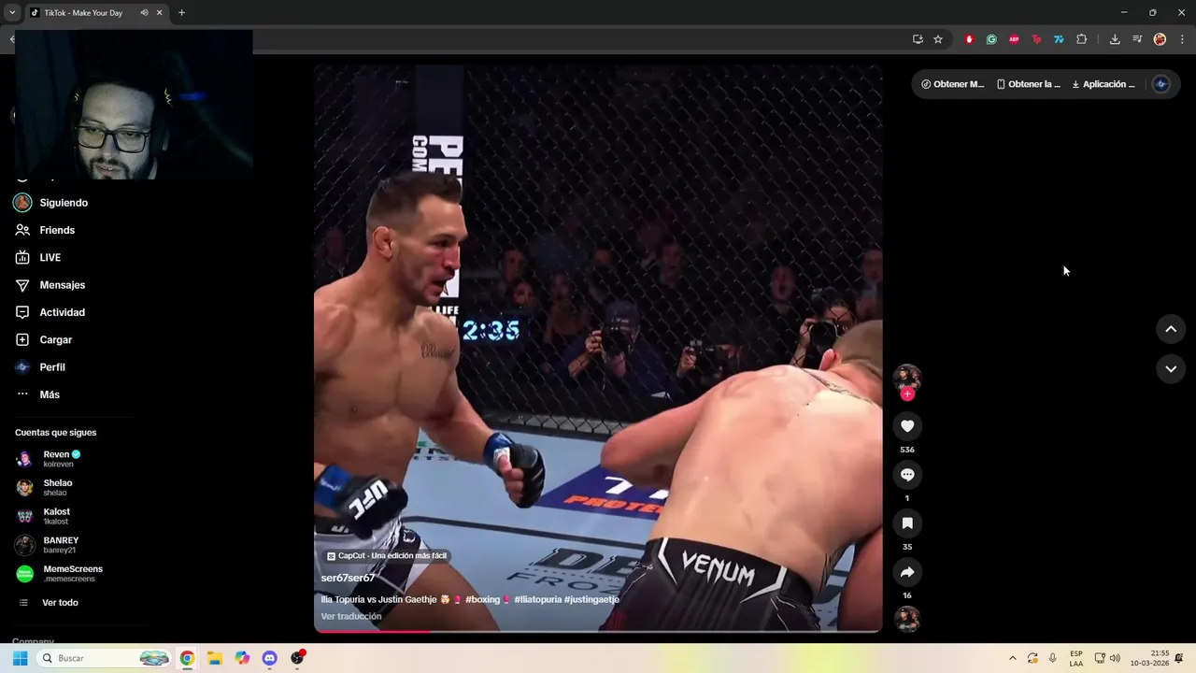
Task: Open the MemeScreens followed account
Action: click(73, 574)
